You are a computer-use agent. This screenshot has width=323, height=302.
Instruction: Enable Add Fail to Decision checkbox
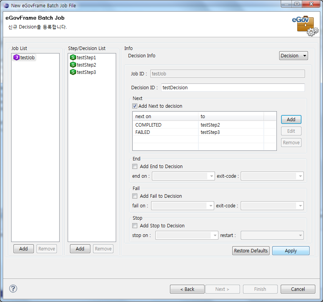pyautogui.click(x=135, y=196)
